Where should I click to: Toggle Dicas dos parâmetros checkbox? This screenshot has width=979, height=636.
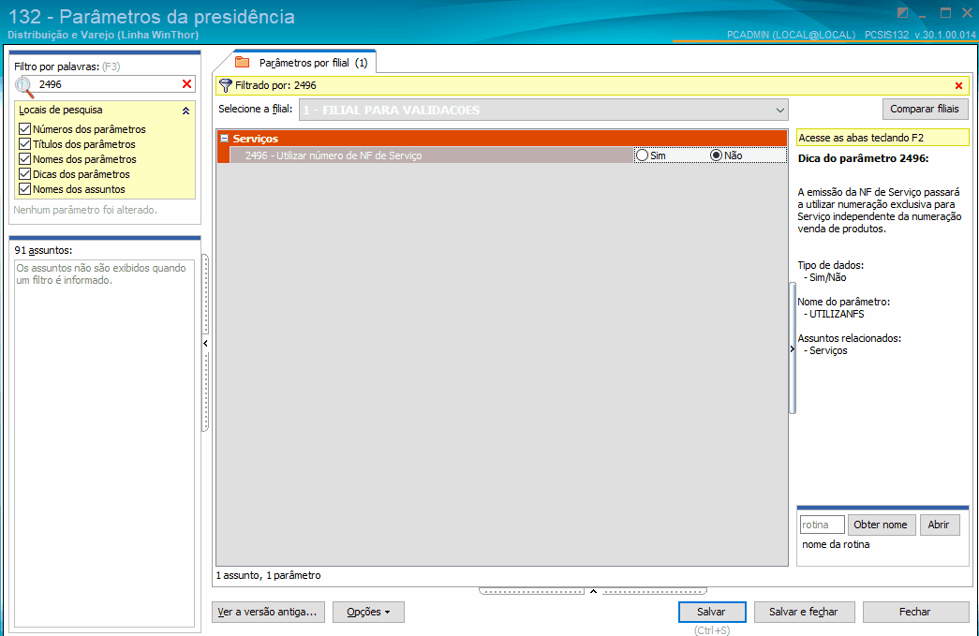coord(25,173)
